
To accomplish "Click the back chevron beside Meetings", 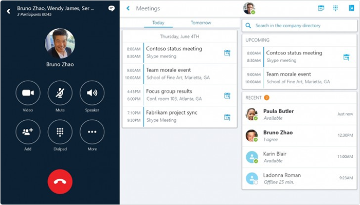I will [128, 9].
